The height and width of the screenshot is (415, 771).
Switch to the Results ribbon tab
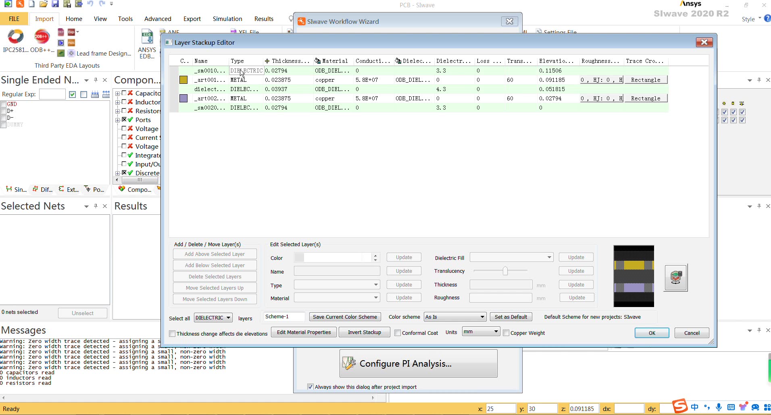(x=264, y=19)
